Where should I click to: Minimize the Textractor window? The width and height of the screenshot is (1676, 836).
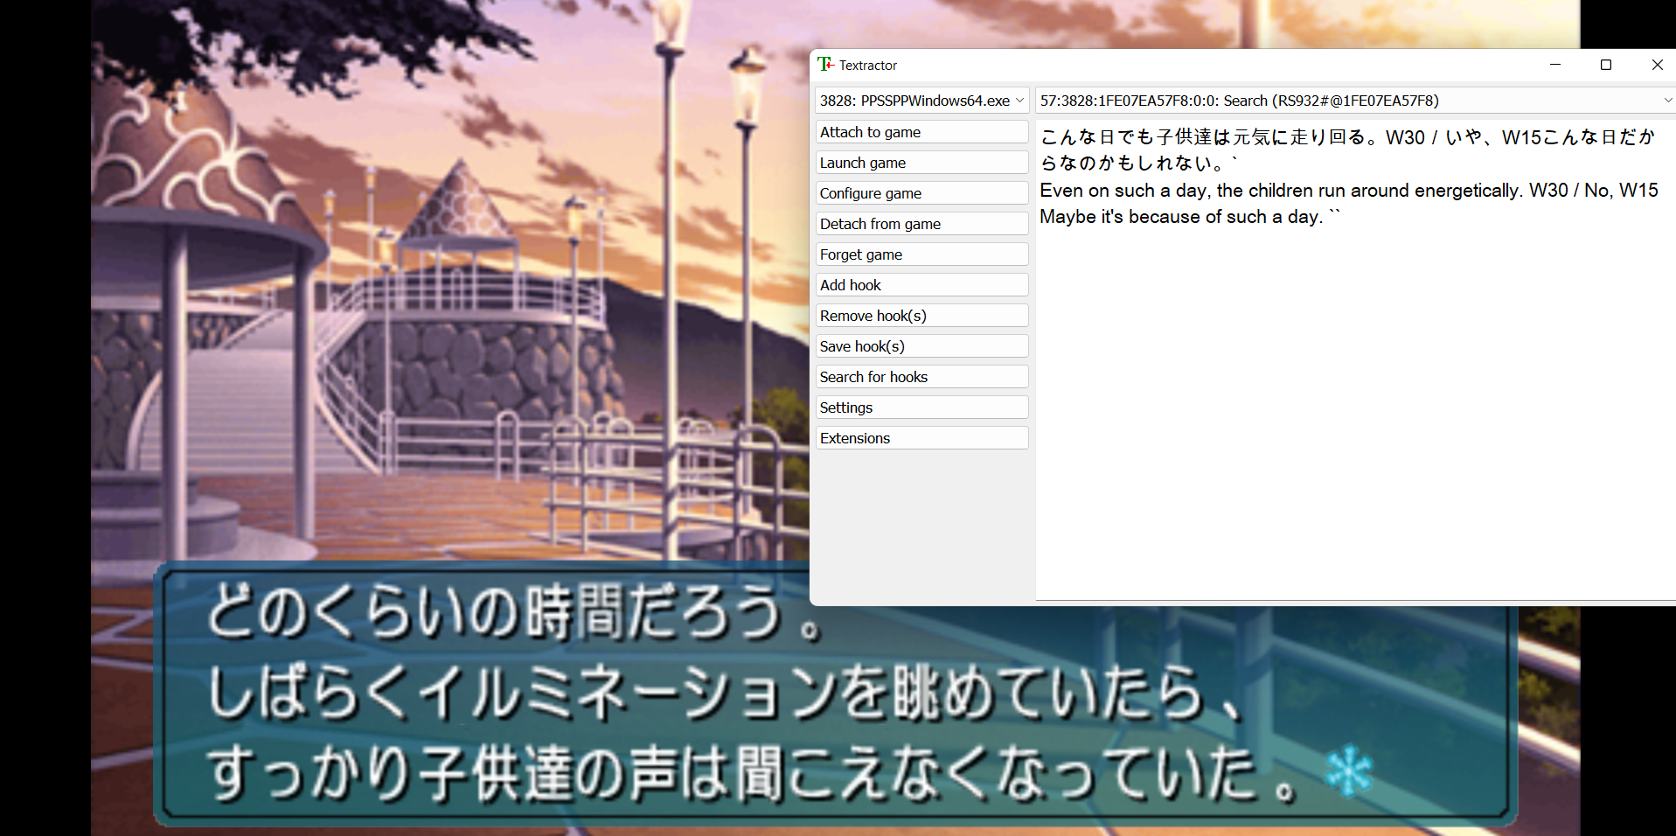(x=1555, y=65)
